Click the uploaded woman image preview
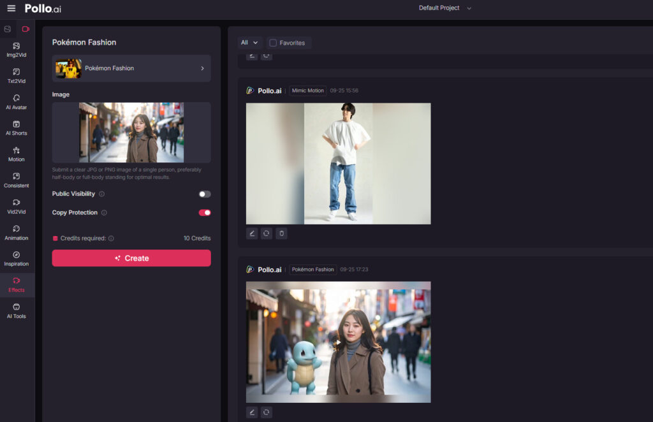Image resolution: width=653 pixels, height=422 pixels. point(131,133)
